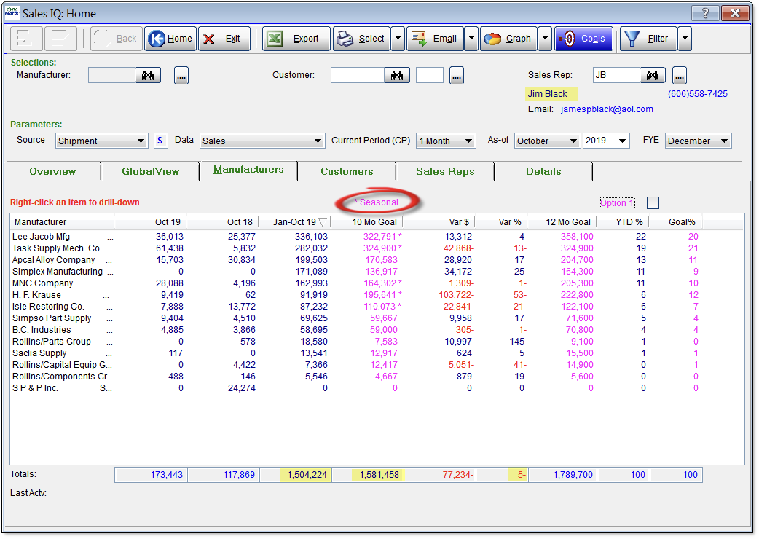Click the Back toolbar button
Viewport: 759px width, 539px height.
[x=116, y=38]
